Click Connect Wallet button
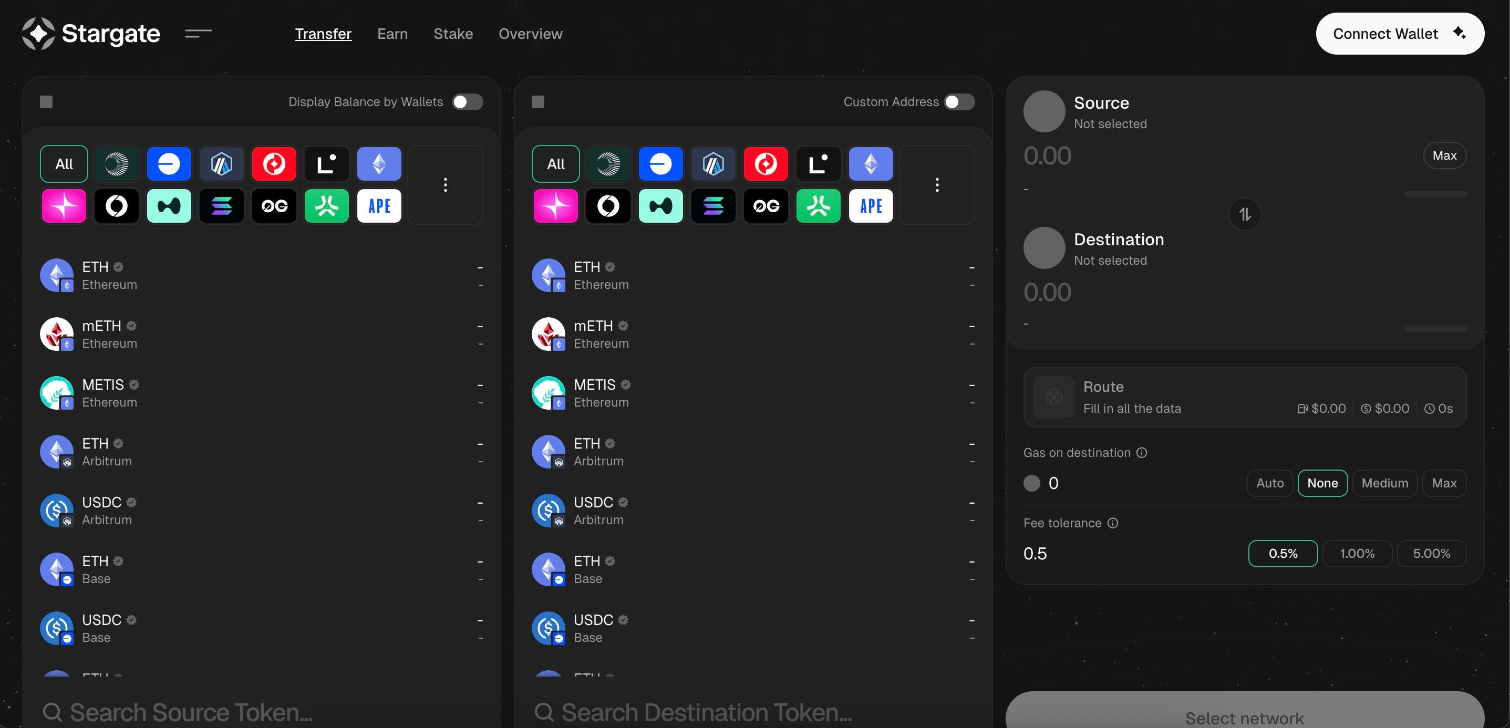Screen dimensions: 1510x728 coord(1399,34)
